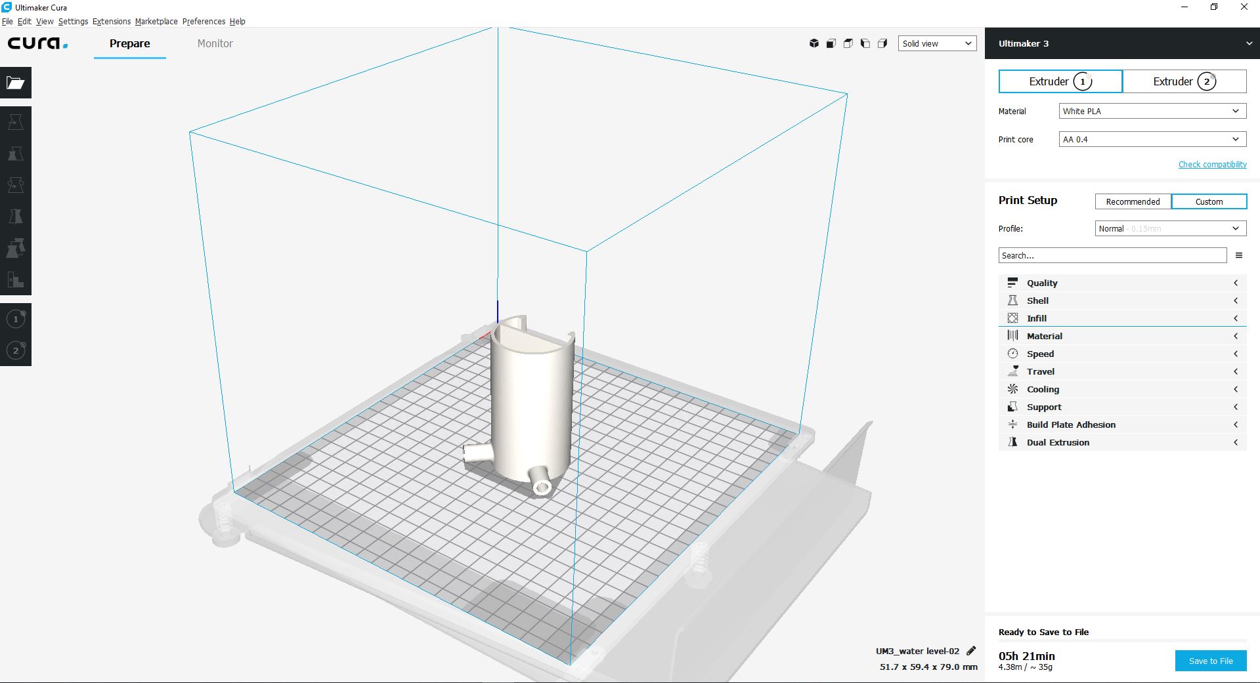
Task: Switch camera to 3D perspective view icon
Action: pos(814,43)
